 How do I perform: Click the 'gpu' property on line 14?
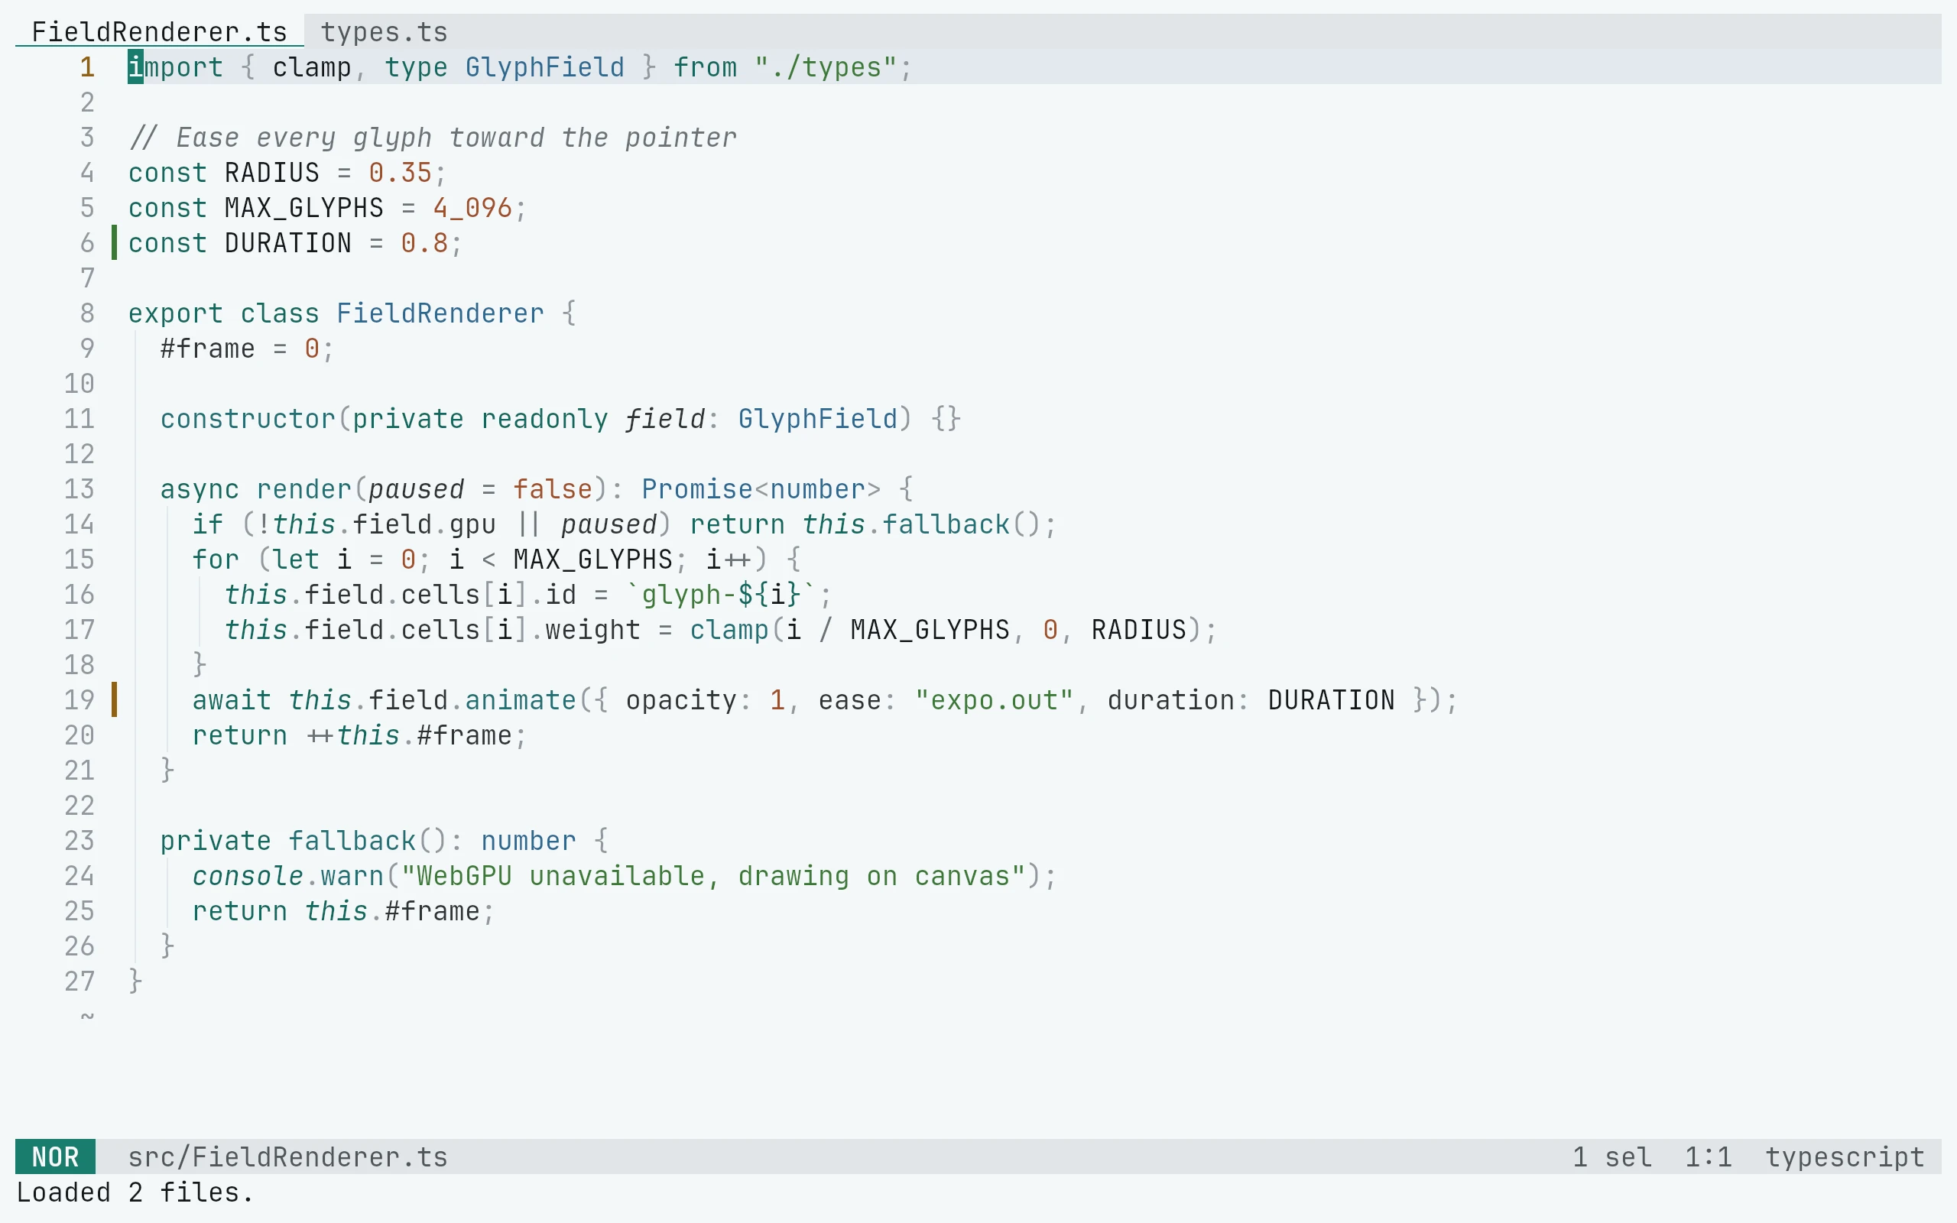pos(472,524)
